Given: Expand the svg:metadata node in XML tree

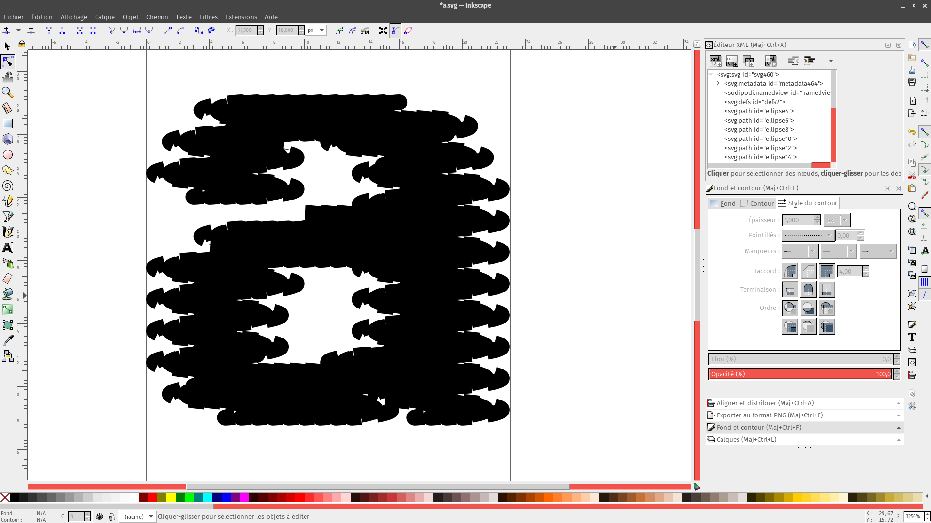Looking at the screenshot, I should tap(718, 83).
